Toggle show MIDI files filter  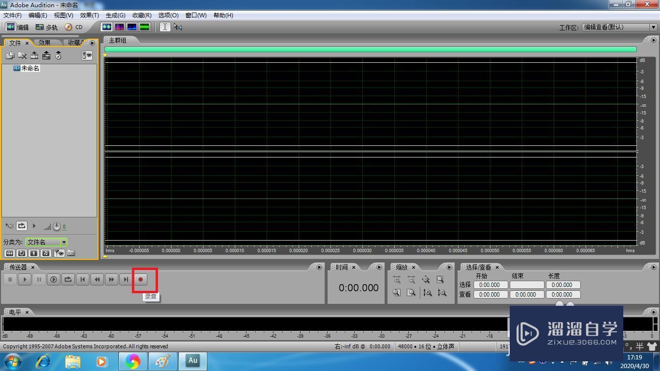pos(46,253)
